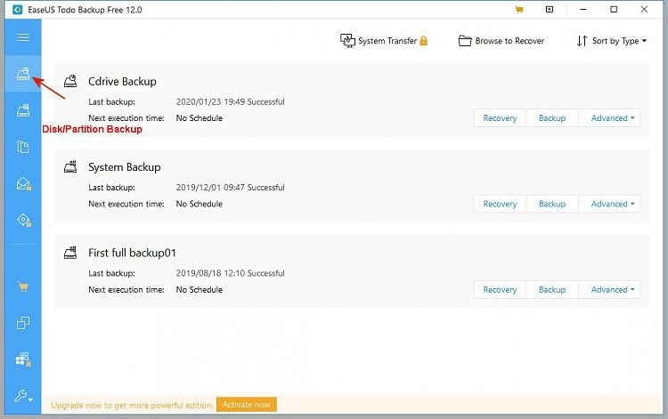Click Browse to Recover label
Screen dimensions: 668x419
coord(509,41)
